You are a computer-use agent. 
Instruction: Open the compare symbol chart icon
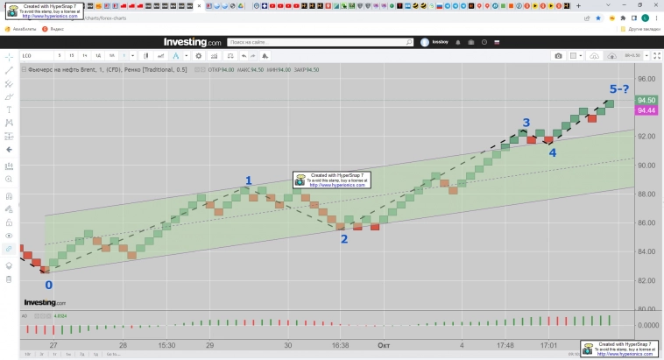161,56
